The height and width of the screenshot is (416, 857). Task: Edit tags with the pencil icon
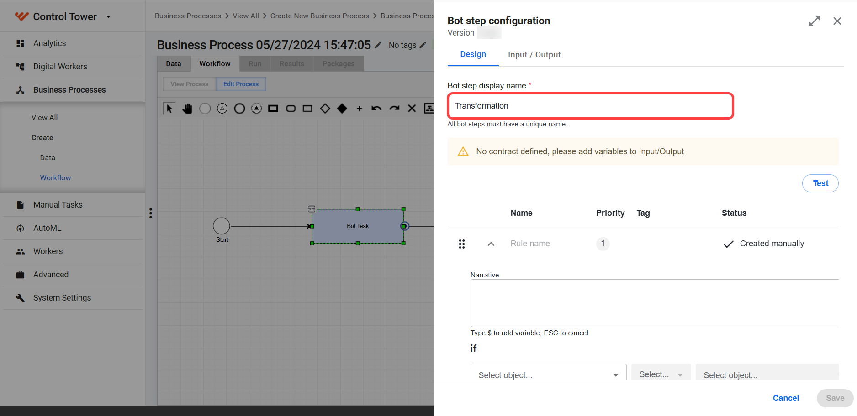coord(423,45)
